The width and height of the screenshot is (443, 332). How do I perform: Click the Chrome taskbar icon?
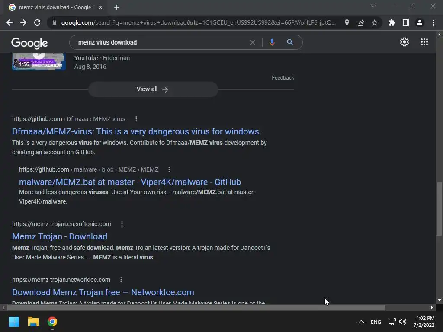click(52, 322)
